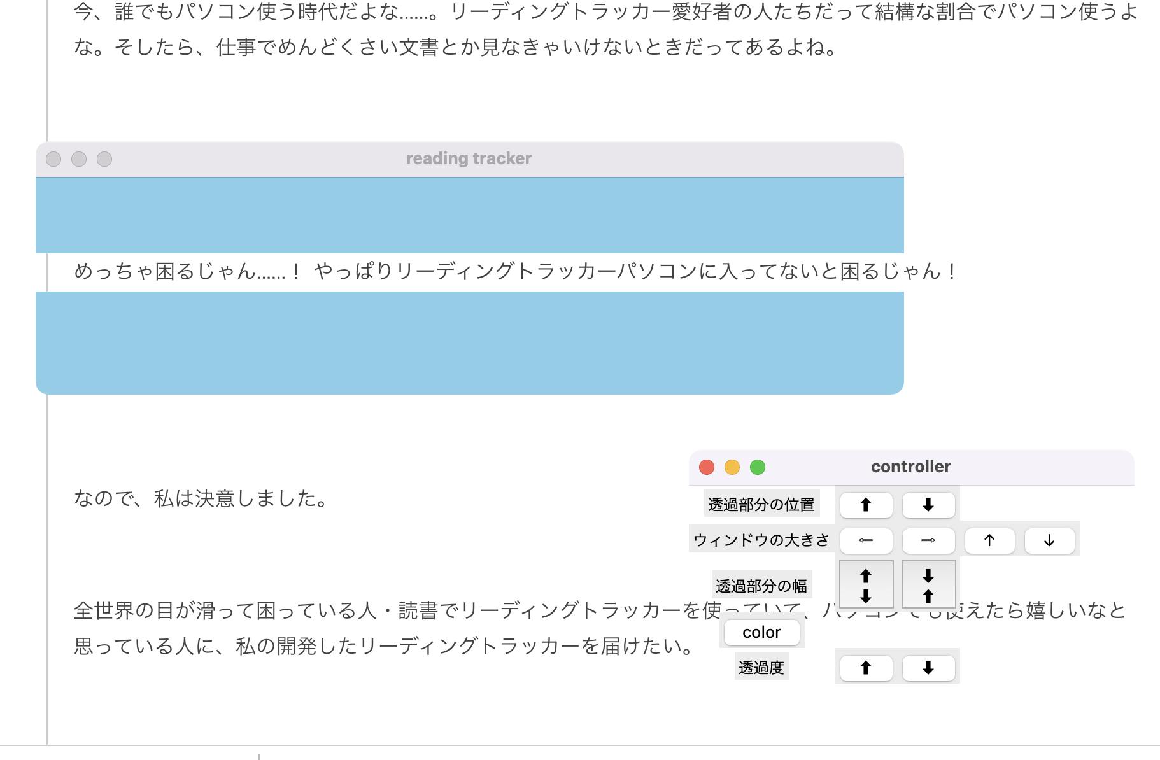Minimize the reading tracker window

point(79,159)
